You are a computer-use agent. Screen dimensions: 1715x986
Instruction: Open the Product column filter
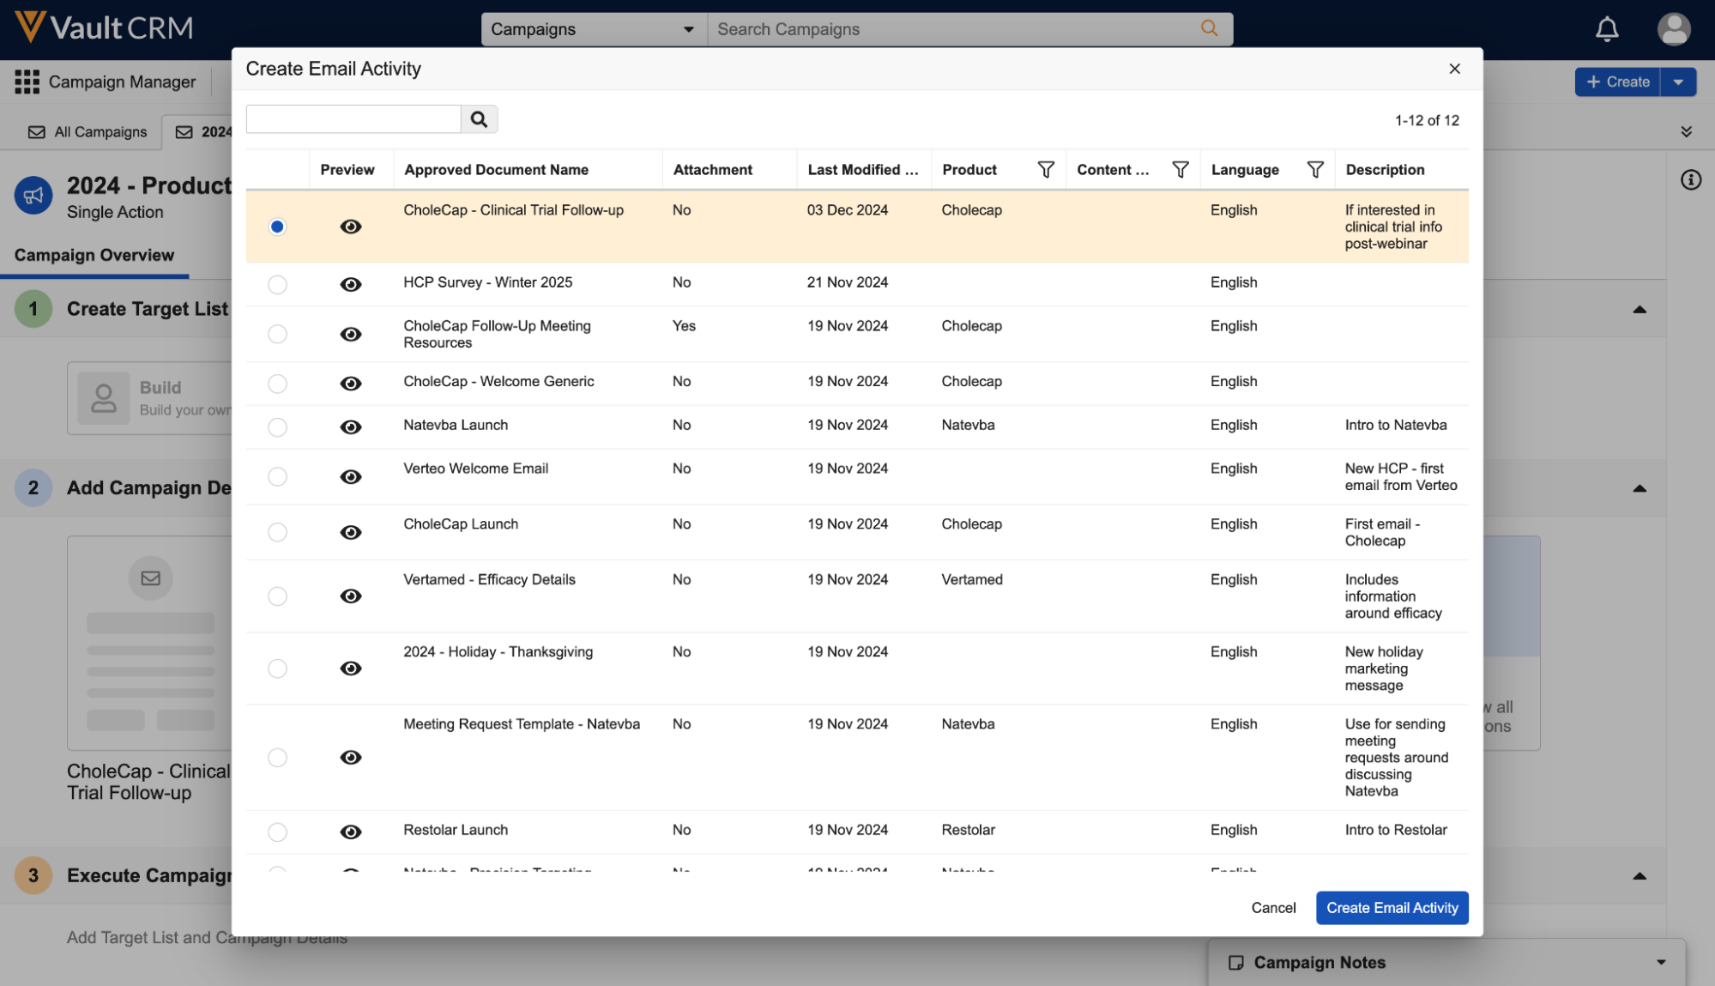[1045, 170]
